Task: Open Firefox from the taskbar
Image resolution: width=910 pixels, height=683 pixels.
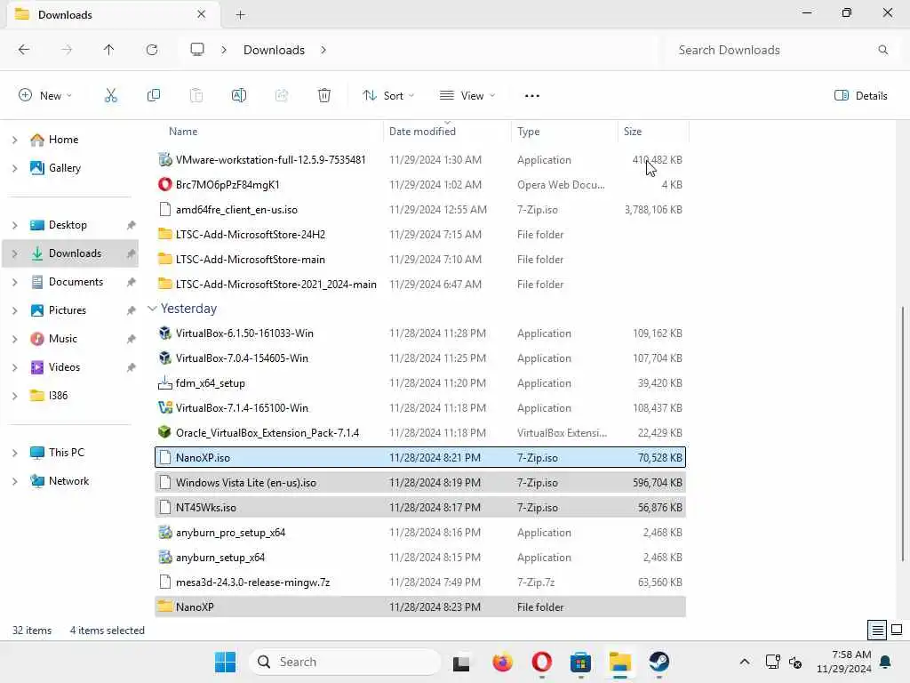Action: tap(503, 662)
